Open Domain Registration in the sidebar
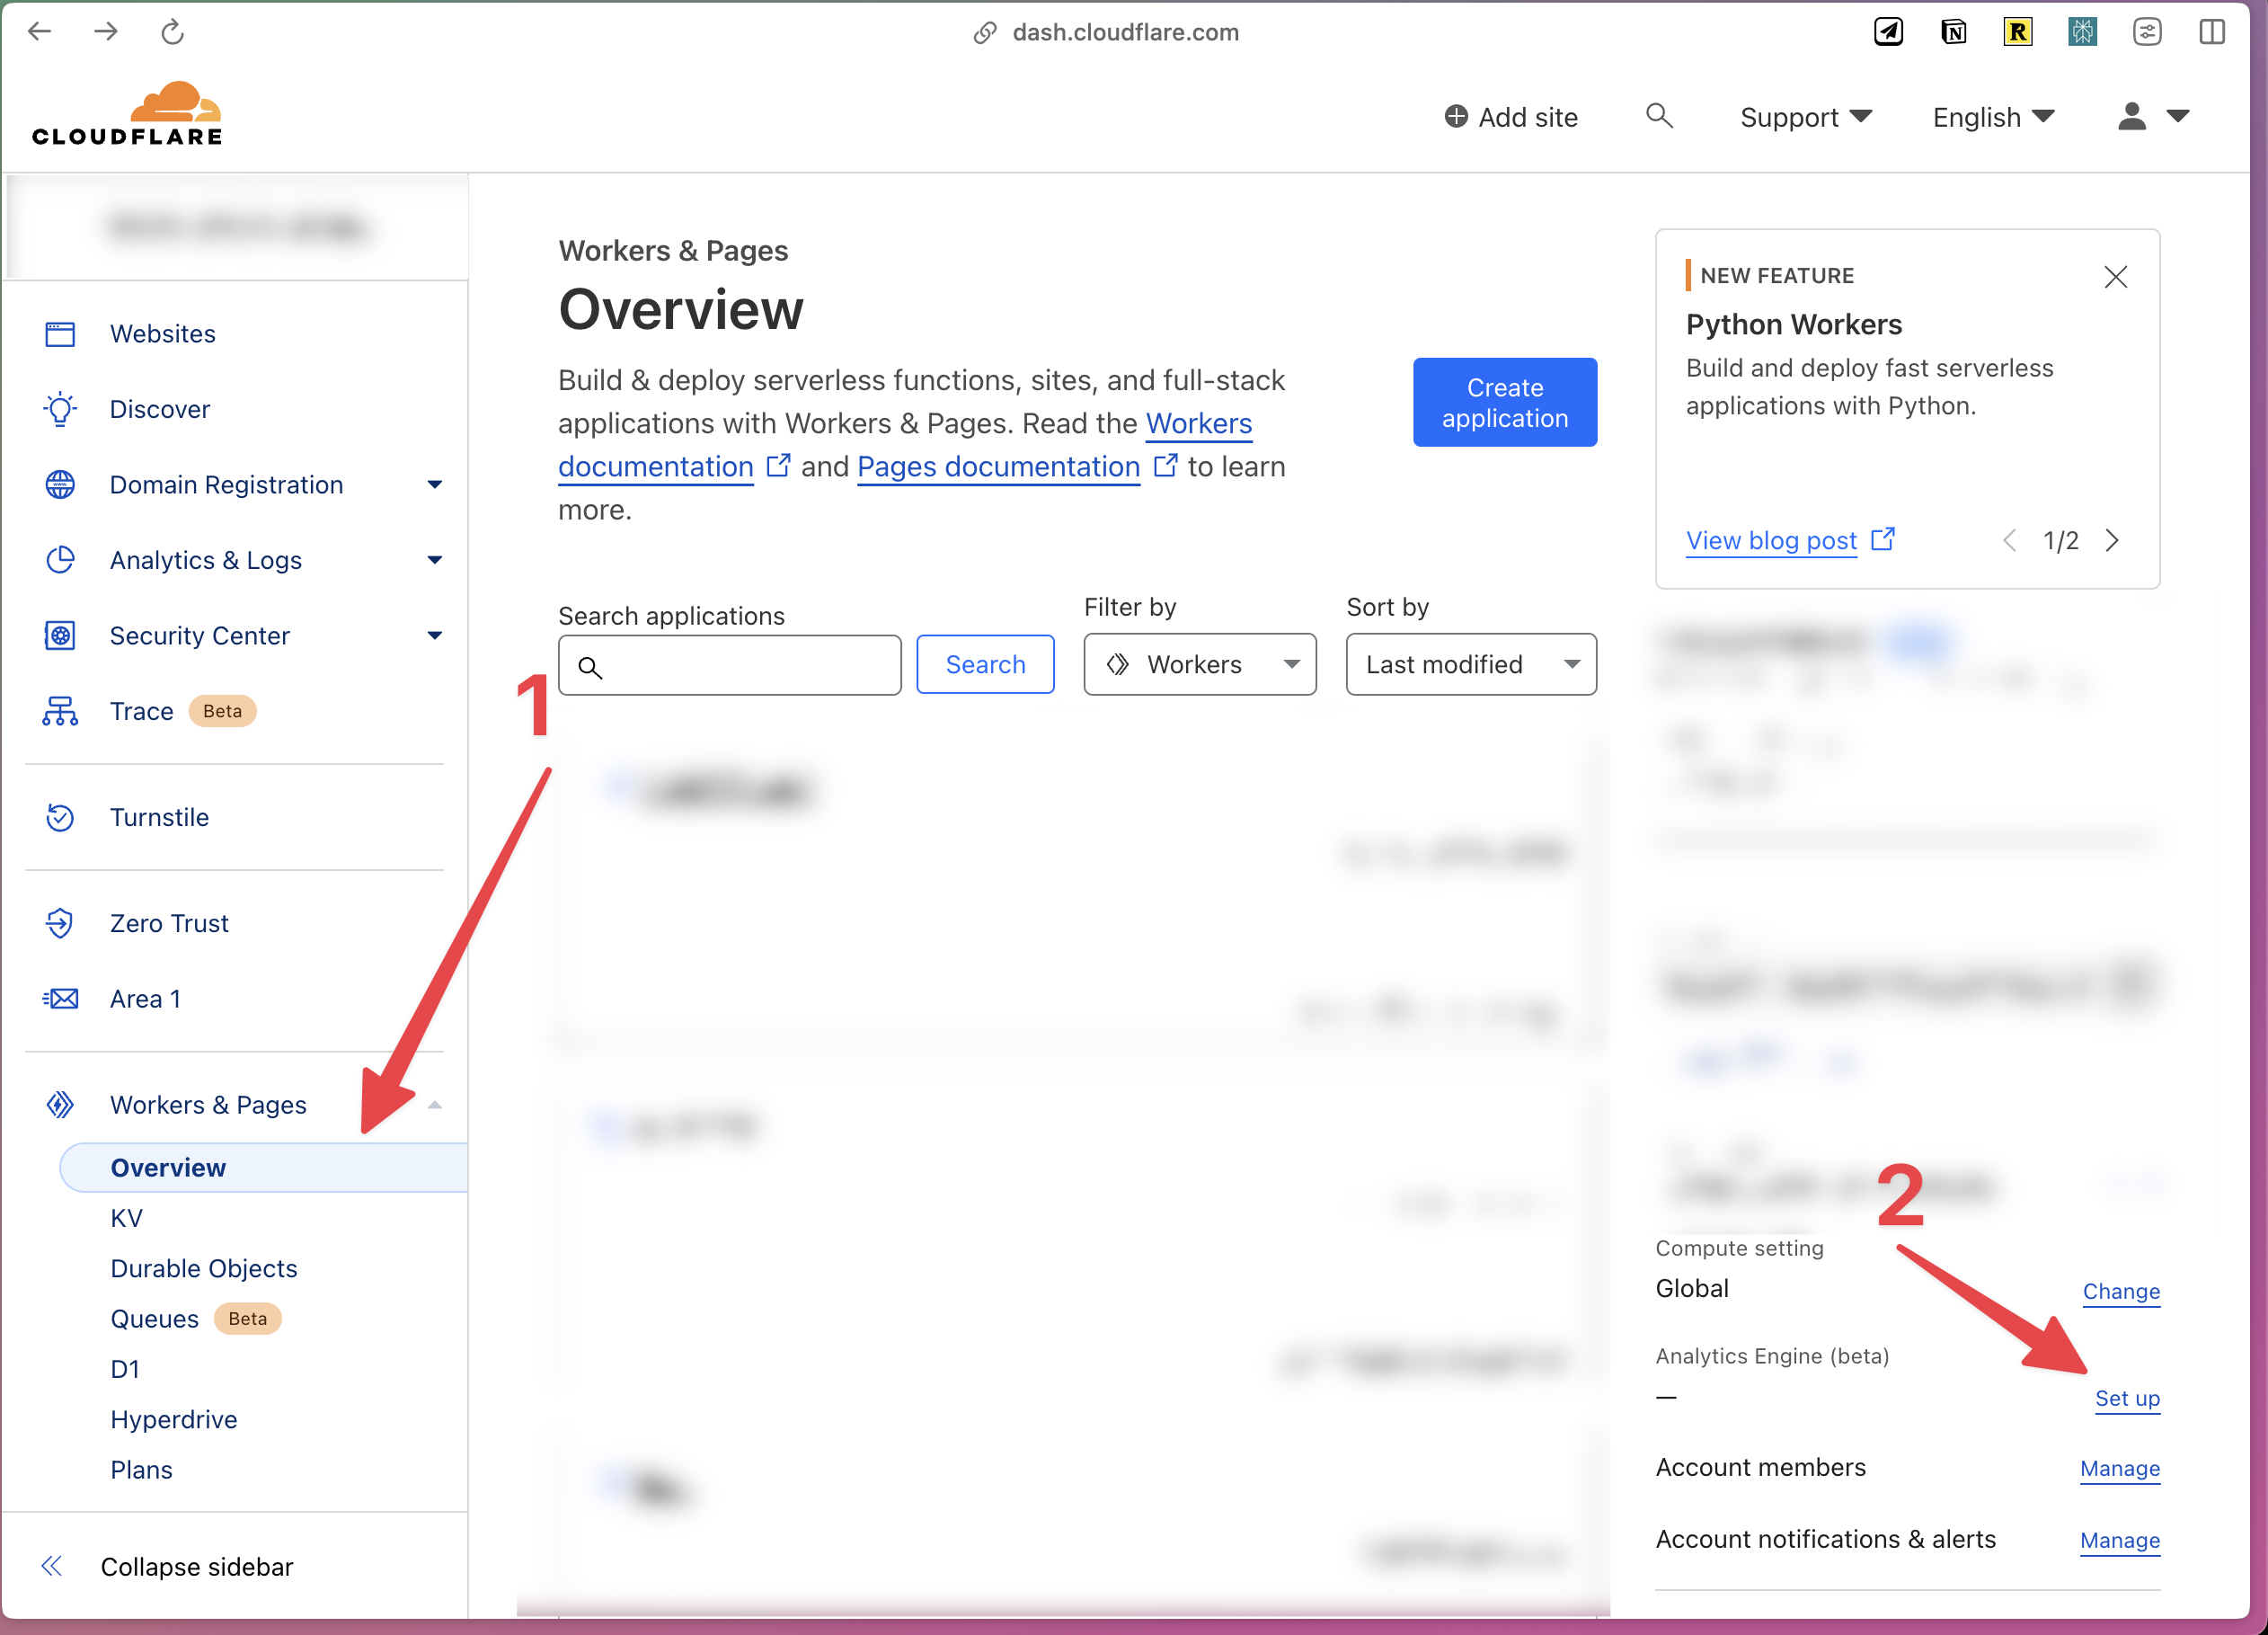The height and width of the screenshot is (1635, 2268). coord(226,485)
